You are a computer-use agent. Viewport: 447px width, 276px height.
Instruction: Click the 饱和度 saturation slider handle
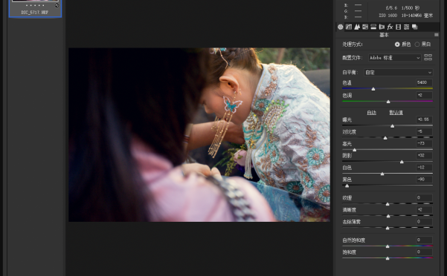pos(387,258)
